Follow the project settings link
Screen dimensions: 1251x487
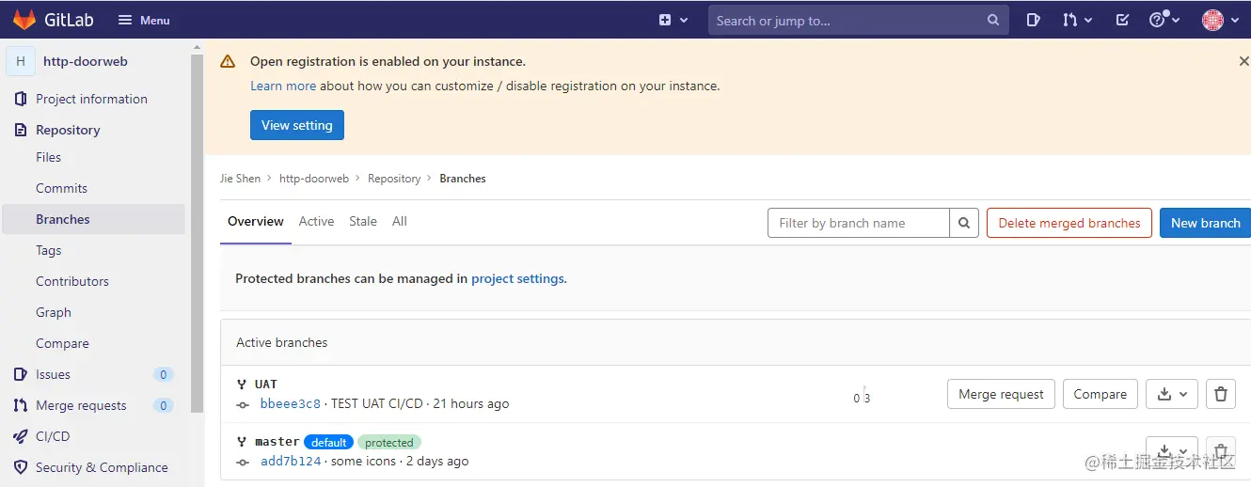click(518, 278)
